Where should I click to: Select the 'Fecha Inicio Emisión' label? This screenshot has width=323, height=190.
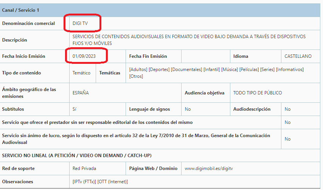(x=23, y=56)
